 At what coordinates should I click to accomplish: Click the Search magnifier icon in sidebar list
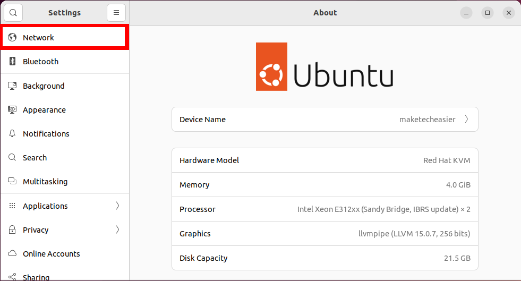(x=12, y=157)
